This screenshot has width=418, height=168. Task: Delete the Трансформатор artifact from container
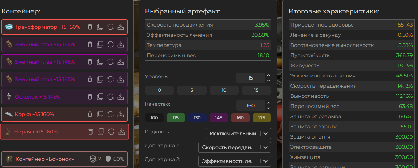coord(90,27)
